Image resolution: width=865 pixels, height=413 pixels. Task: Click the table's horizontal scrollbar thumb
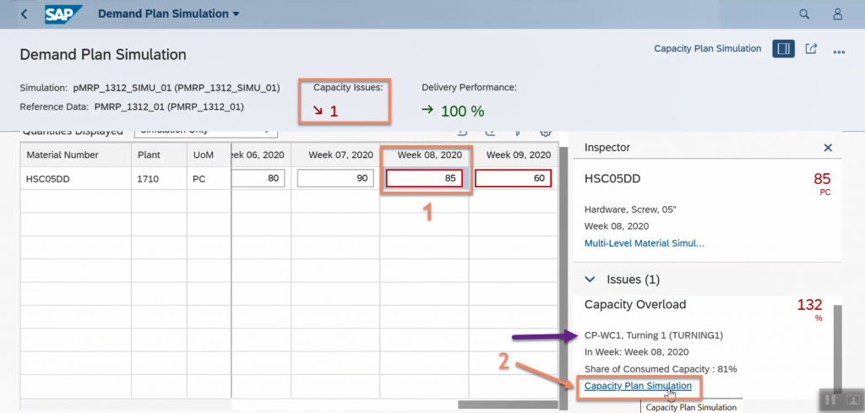(x=508, y=405)
